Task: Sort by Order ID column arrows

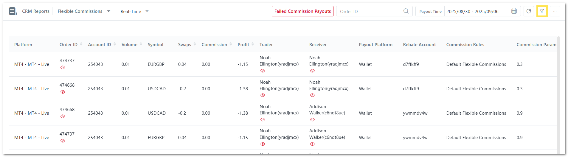Action: point(81,44)
